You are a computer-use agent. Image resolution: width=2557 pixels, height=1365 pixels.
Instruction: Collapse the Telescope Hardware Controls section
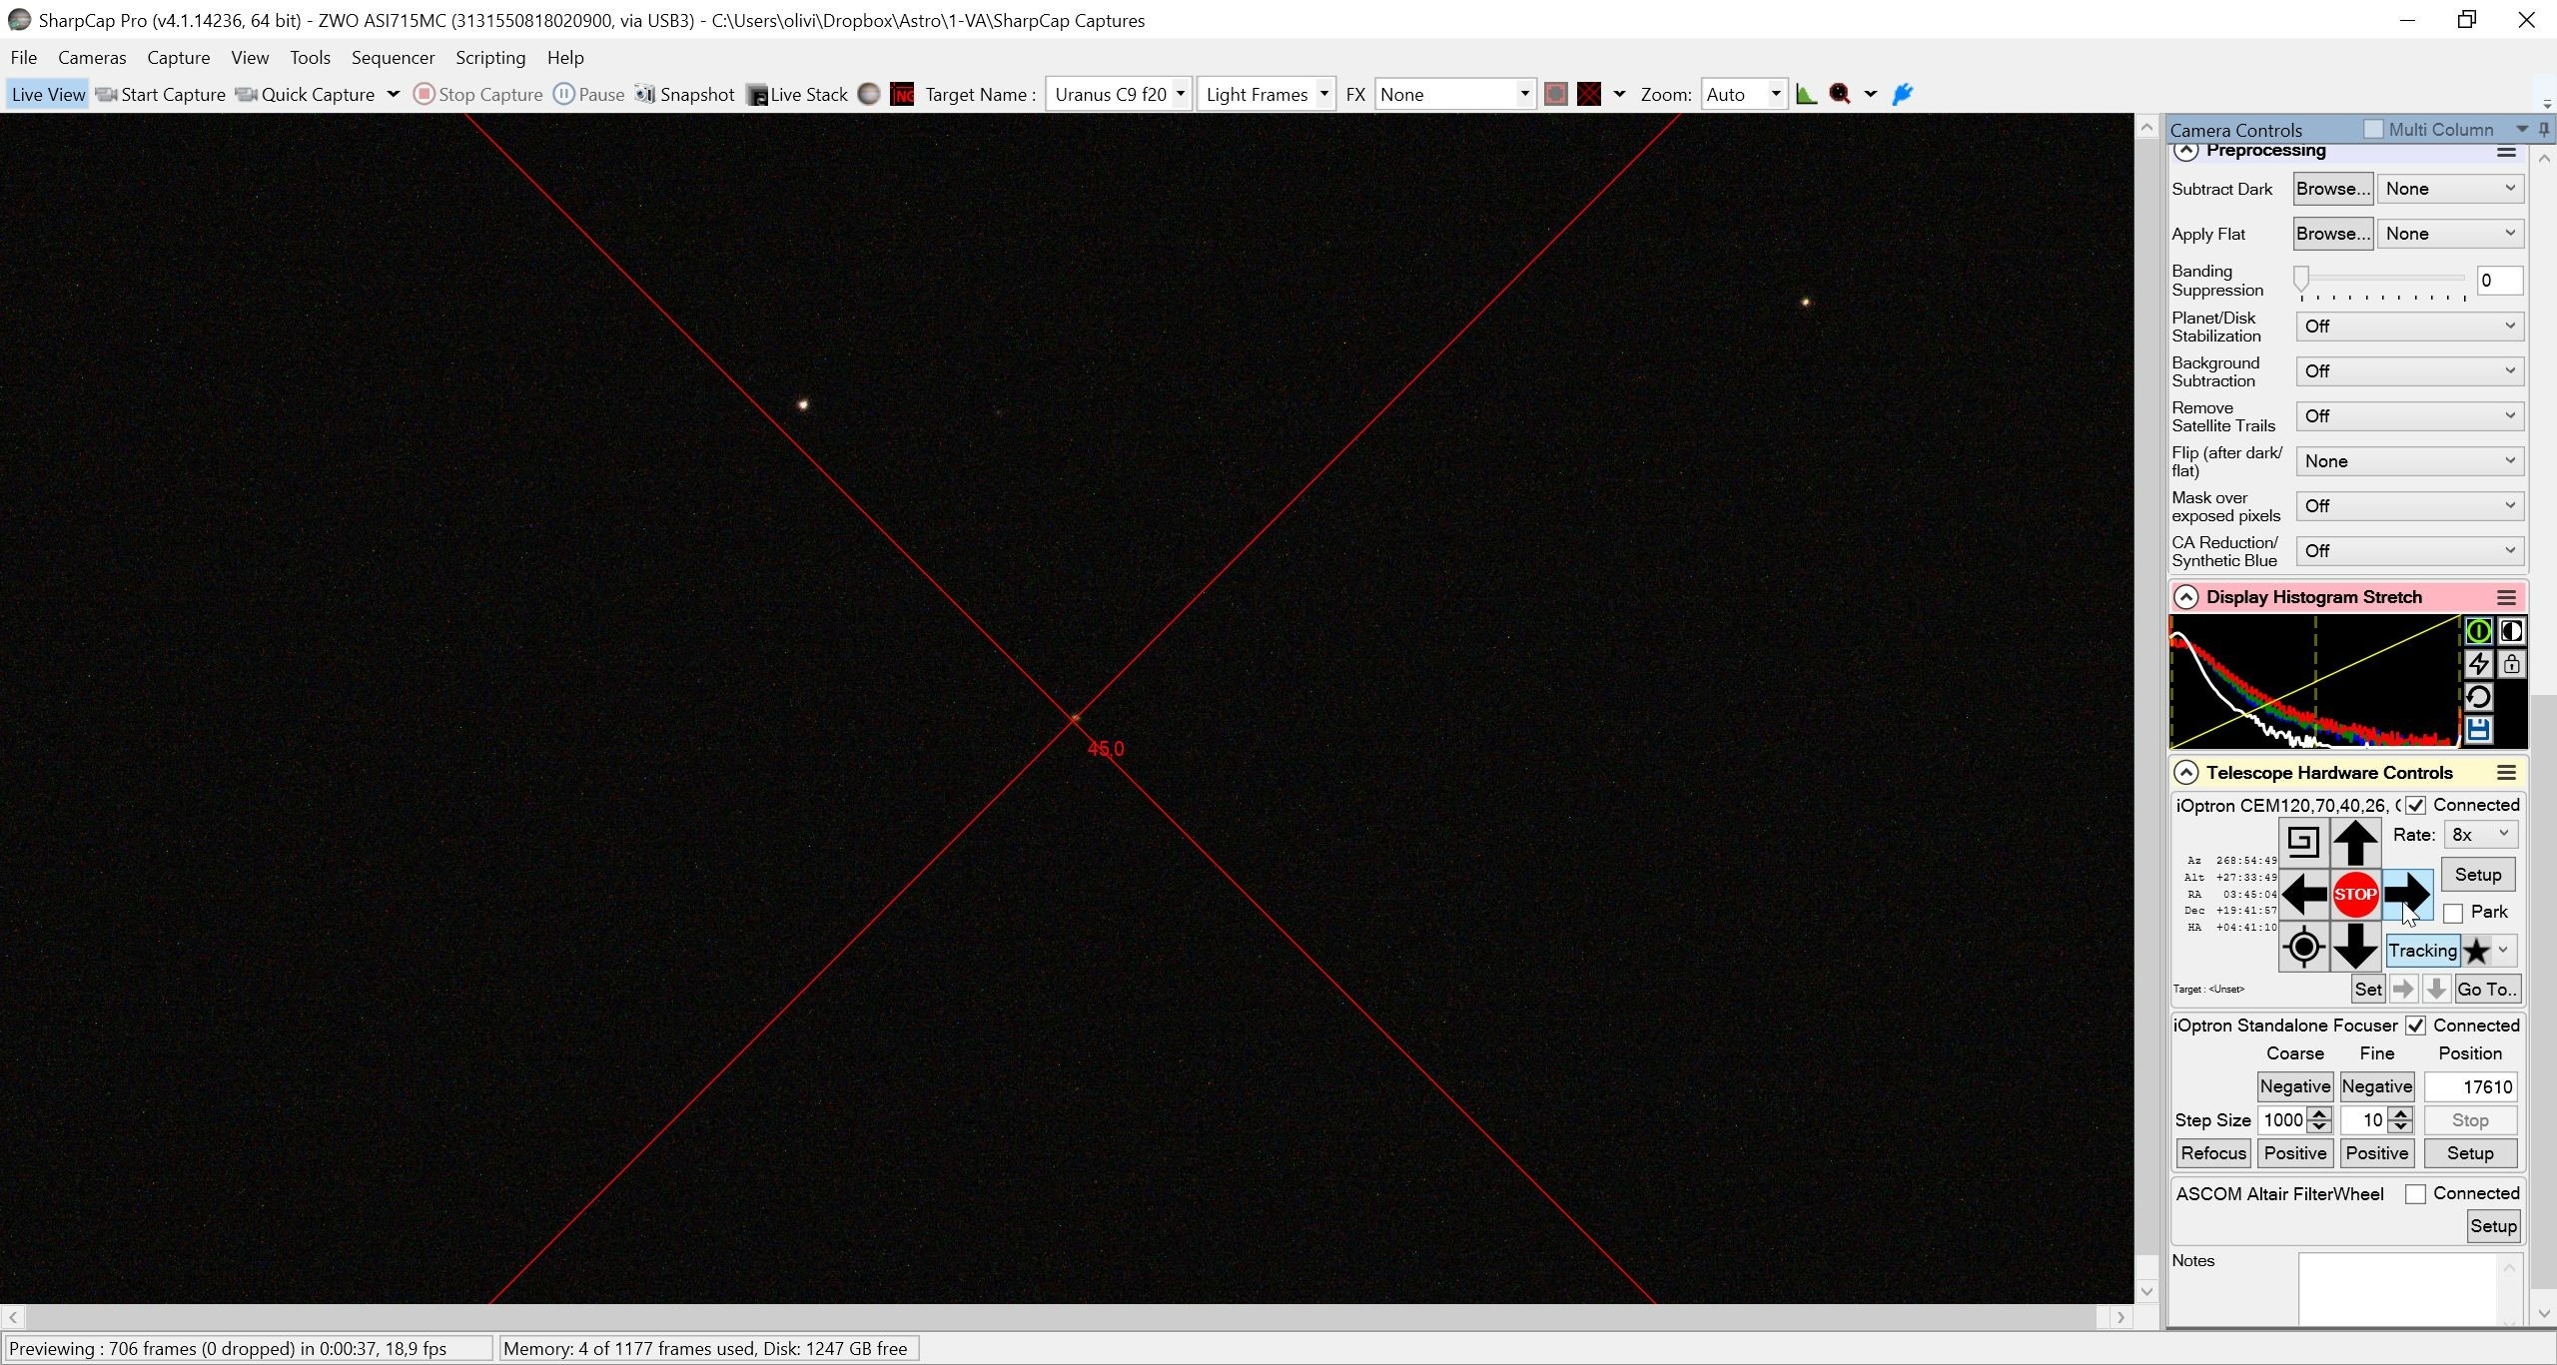click(2185, 773)
